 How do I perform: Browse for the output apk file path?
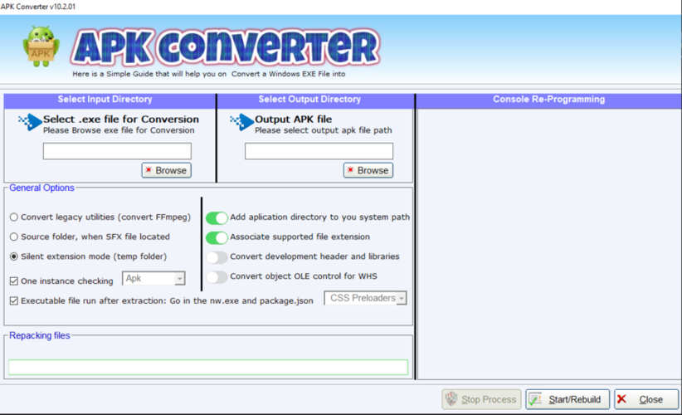coord(368,170)
